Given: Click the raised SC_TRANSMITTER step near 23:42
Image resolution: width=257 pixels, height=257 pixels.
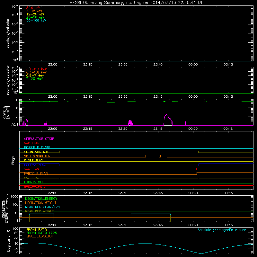Looking at the screenshot, I should tap(152, 155).
